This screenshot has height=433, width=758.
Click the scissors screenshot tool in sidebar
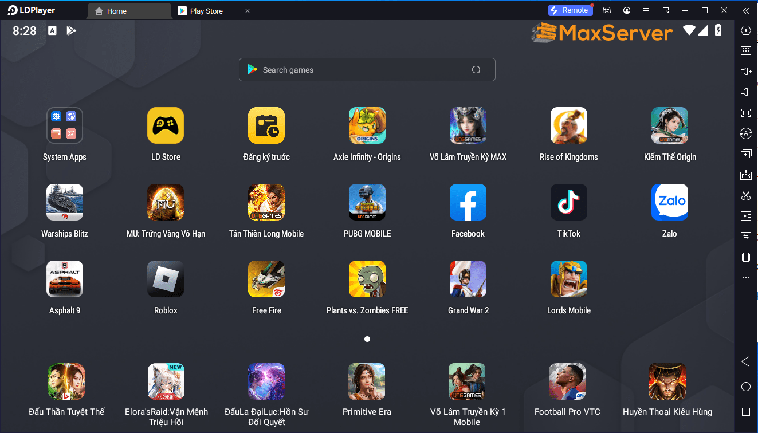click(x=745, y=195)
